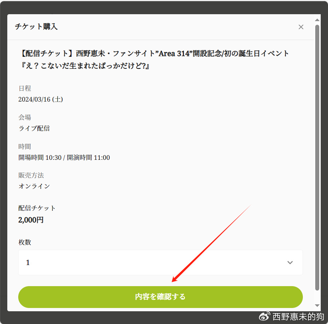
Task: Confirm with the 内容を確認する button
Action: point(160,297)
